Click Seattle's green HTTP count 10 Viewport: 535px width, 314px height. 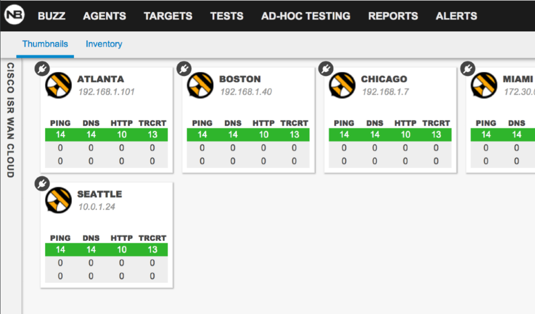[x=122, y=249]
